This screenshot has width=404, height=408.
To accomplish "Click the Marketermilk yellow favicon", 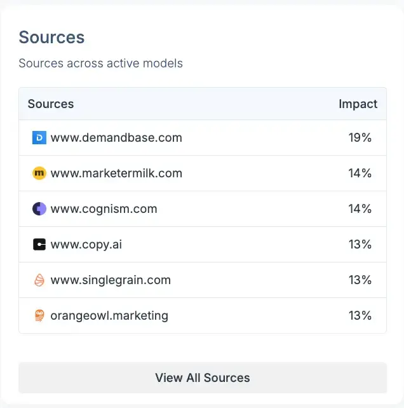I will [39, 173].
